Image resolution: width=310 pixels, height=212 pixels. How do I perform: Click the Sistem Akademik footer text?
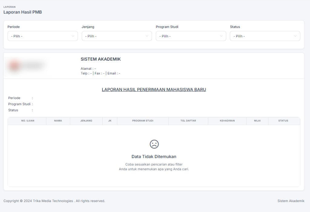coord(291,201)
